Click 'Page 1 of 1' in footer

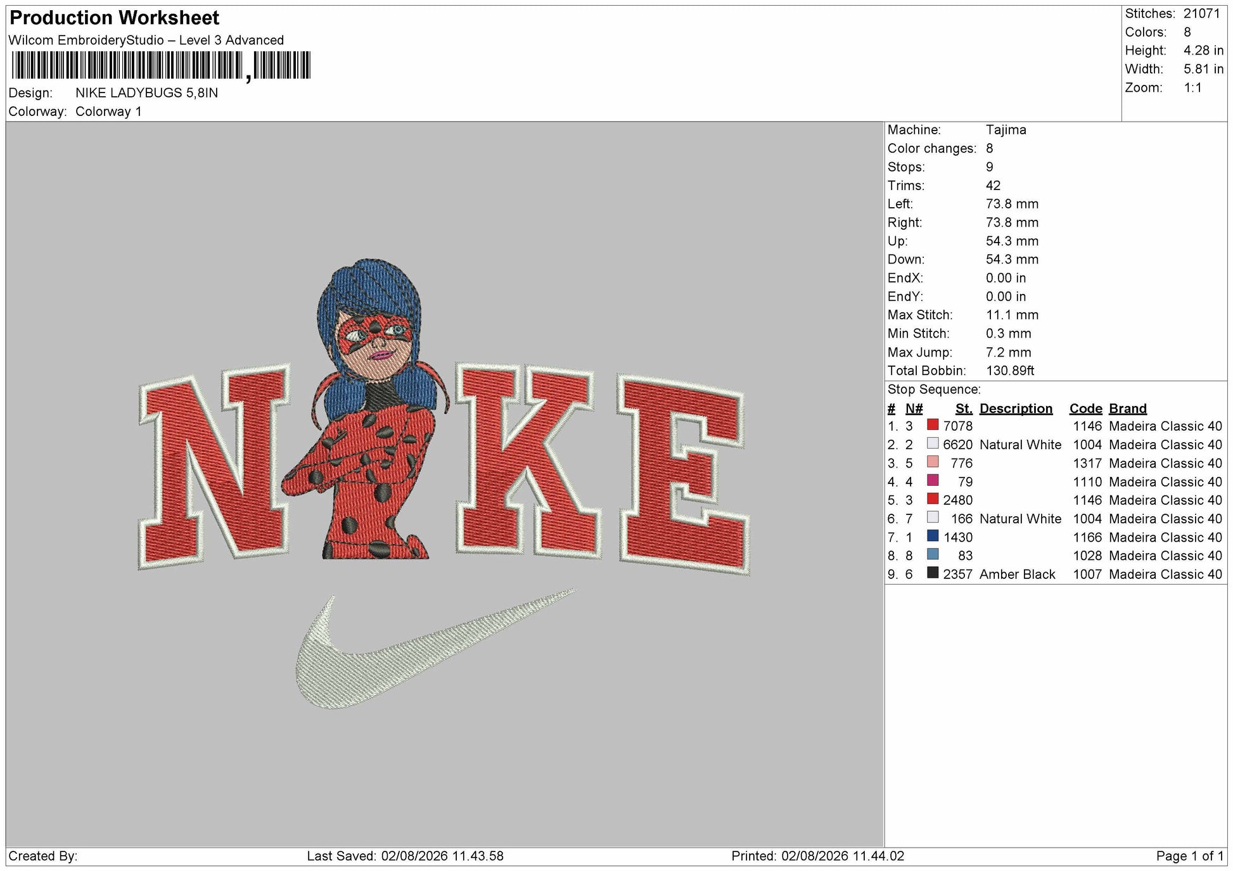pos(1190,856)
